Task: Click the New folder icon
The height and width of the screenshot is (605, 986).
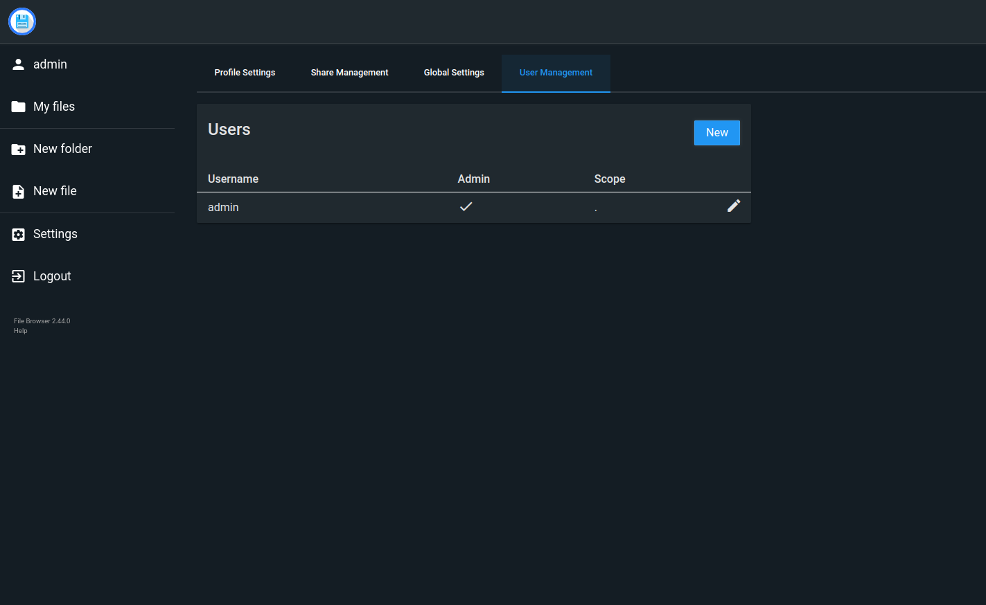Action: coord(19,150)
